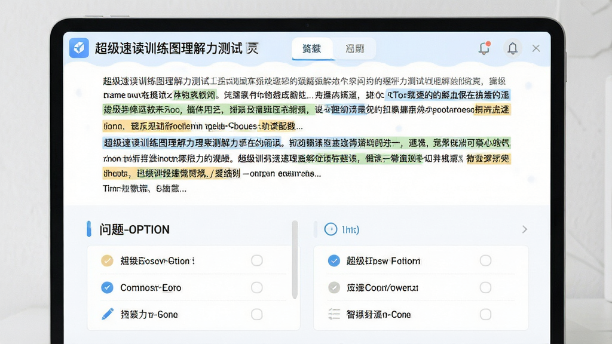Click the Comnosr-Eoro option label
The width and height of the screenshot is (612, 344).
(151, 288)
